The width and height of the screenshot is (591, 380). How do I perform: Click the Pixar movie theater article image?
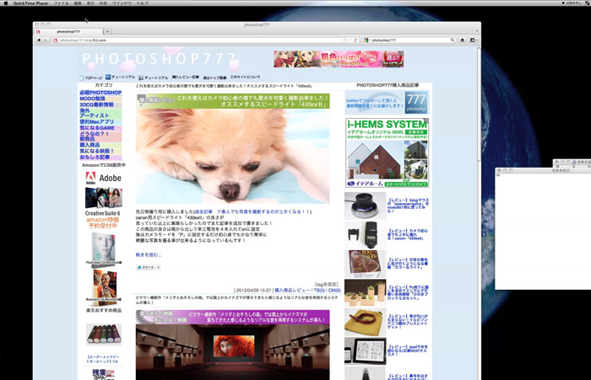pyautogui.click(x=232, y=352)
